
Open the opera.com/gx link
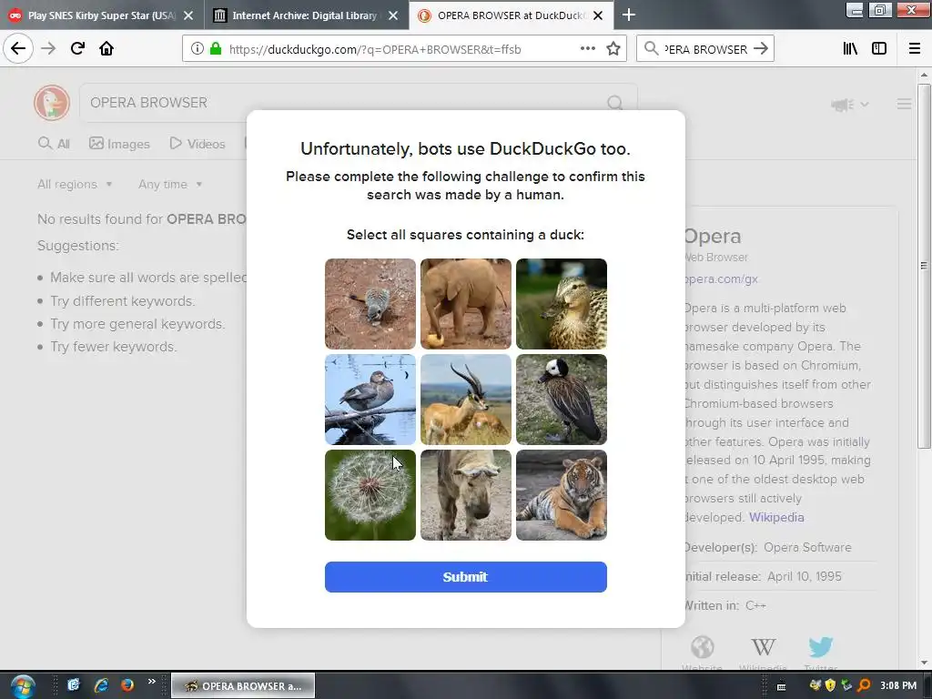point(722,279)
